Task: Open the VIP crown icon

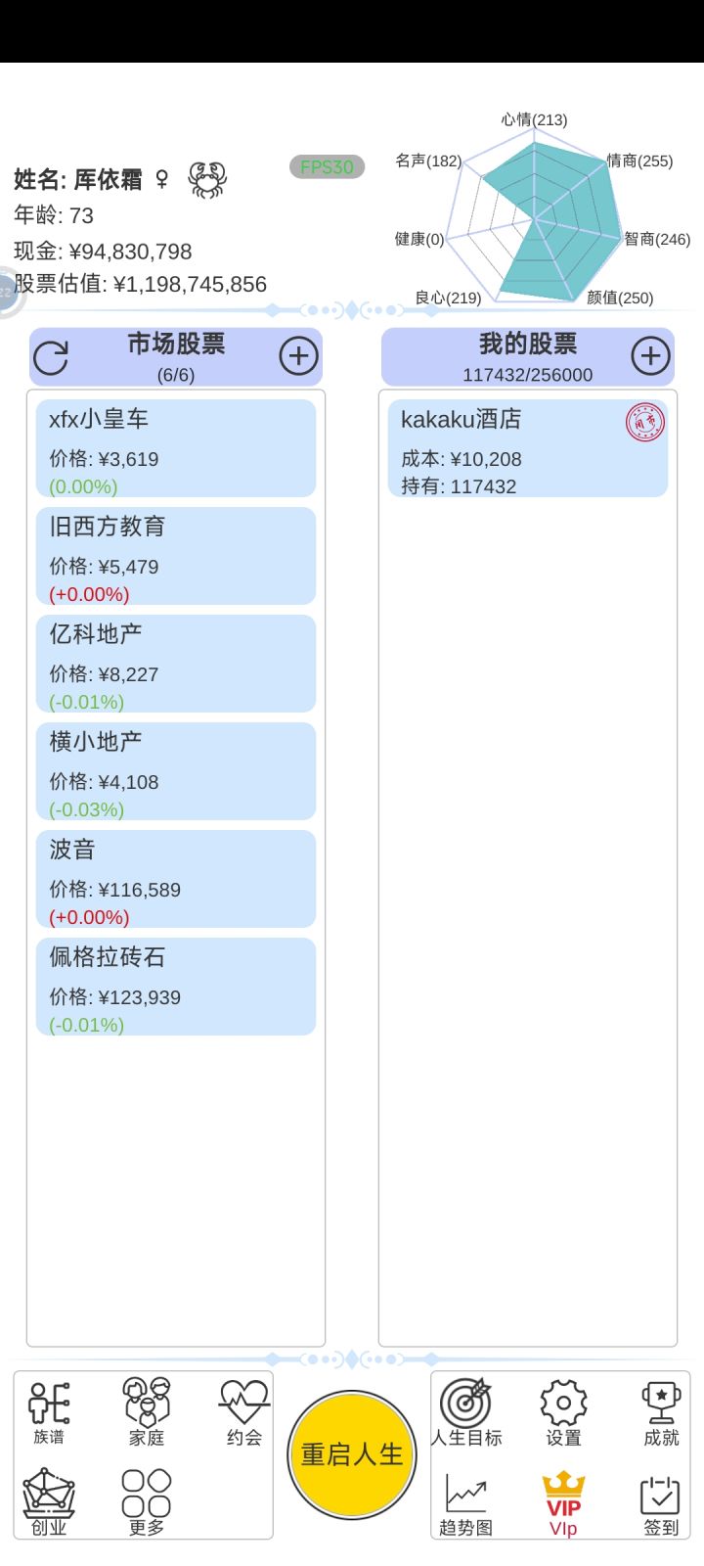Action: [x=563, y=1504]
